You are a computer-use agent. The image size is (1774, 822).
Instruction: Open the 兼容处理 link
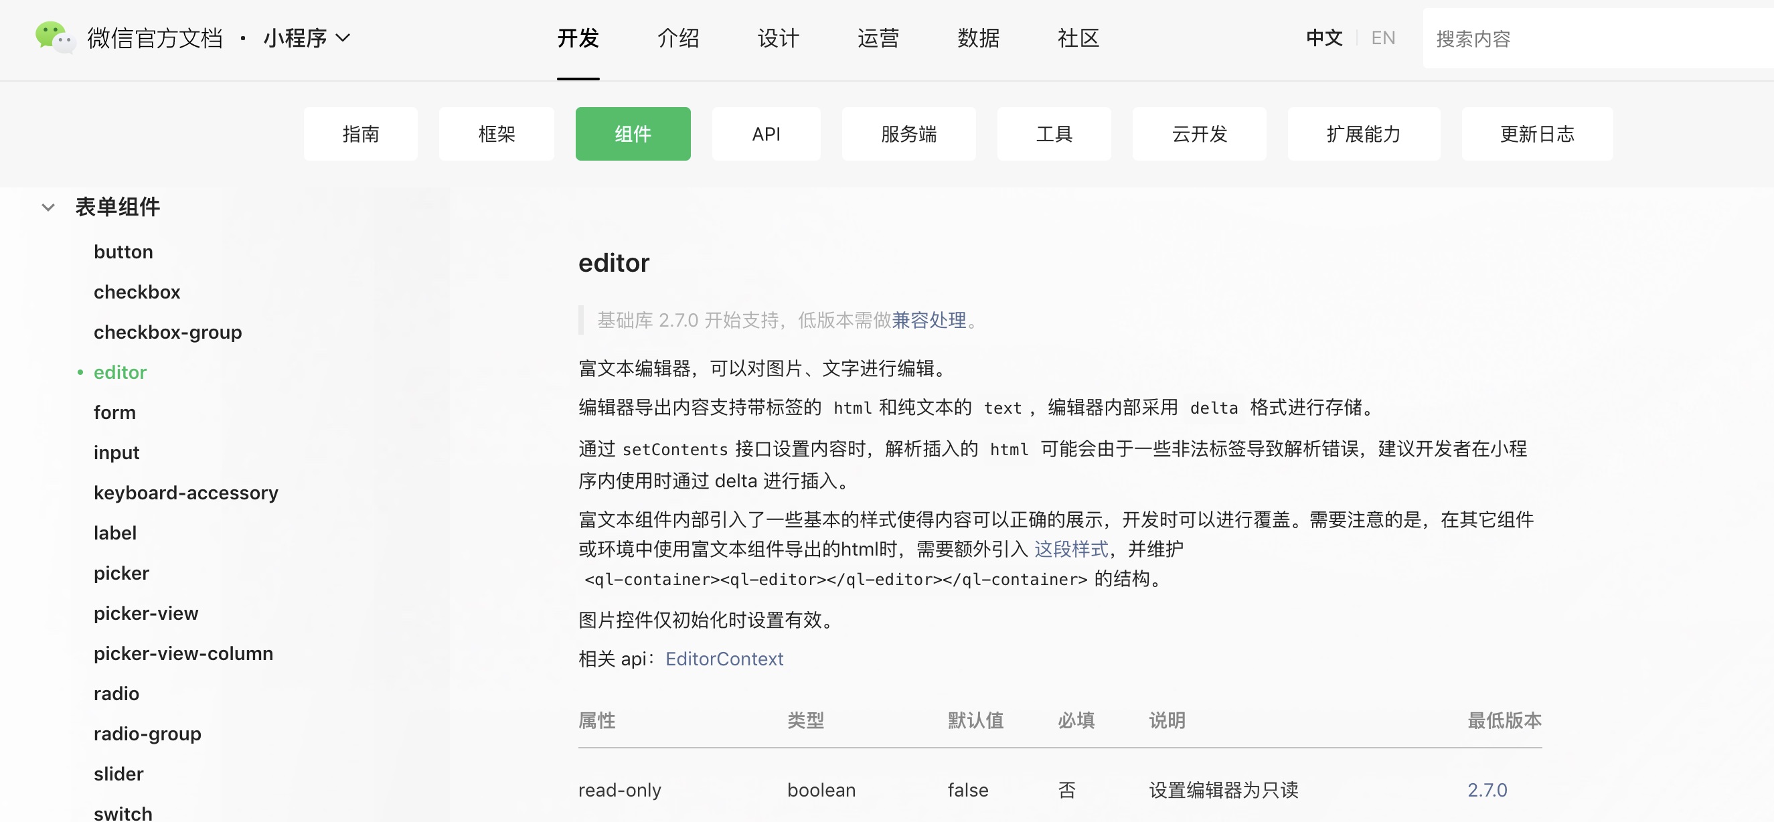click(929, 320)
